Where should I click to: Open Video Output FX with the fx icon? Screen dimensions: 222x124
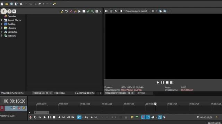pos(116,11)
